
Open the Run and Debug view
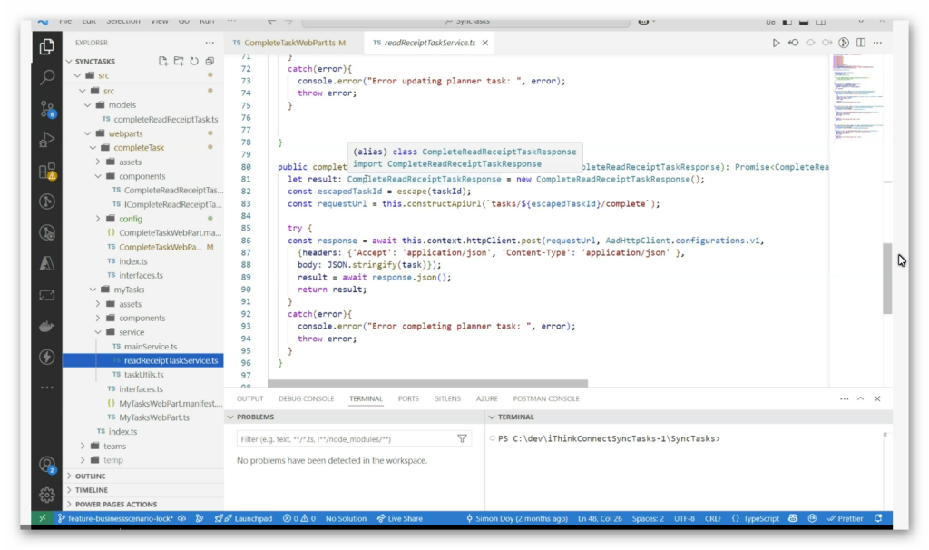tap(47, 140)
